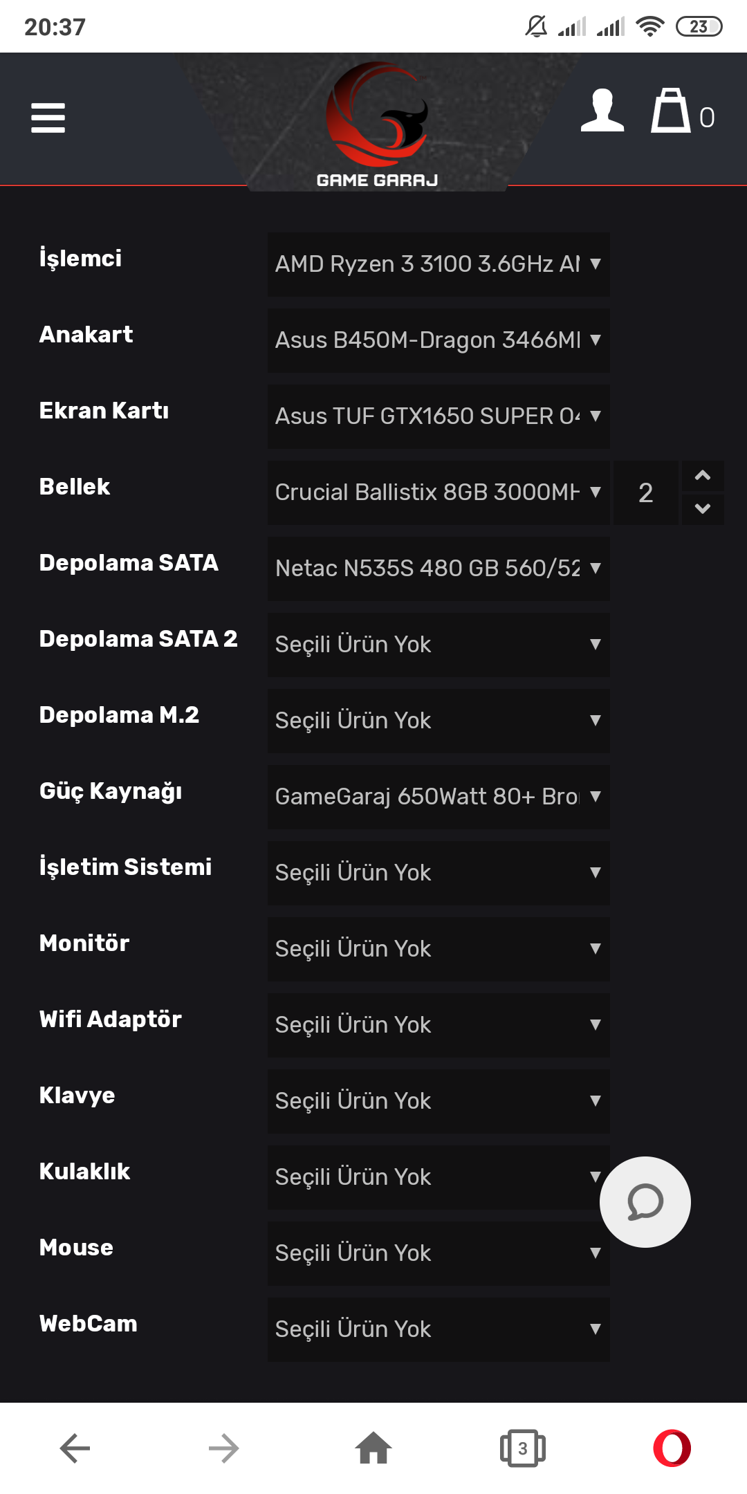747x1494 pixels.
Task: Open the browser tabs switcher
Action: pyautogui.click(x=523, y=1448)
